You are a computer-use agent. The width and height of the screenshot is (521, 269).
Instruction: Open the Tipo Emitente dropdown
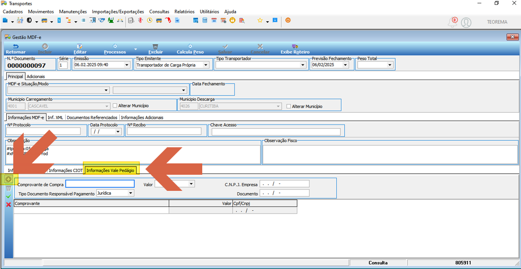pyautogui.click(x=206, y=65)
